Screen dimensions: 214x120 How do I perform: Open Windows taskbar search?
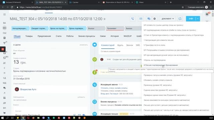(7, 118)
